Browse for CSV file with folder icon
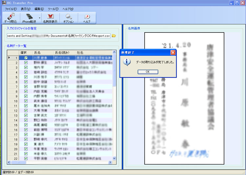This screenshot has height=175, width=246. click(114, 36)
